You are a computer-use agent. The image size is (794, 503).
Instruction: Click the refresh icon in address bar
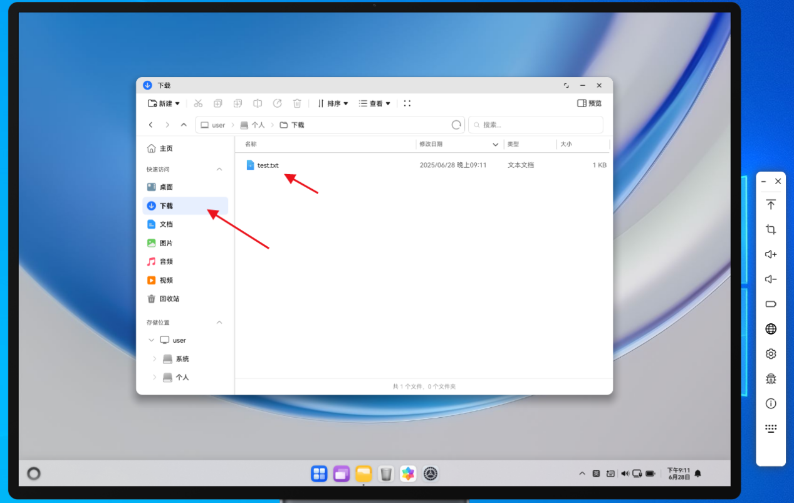coord(456,125)
